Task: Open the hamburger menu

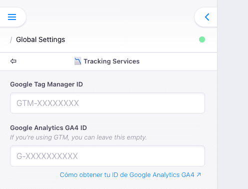Action: (x=12, y=17)
